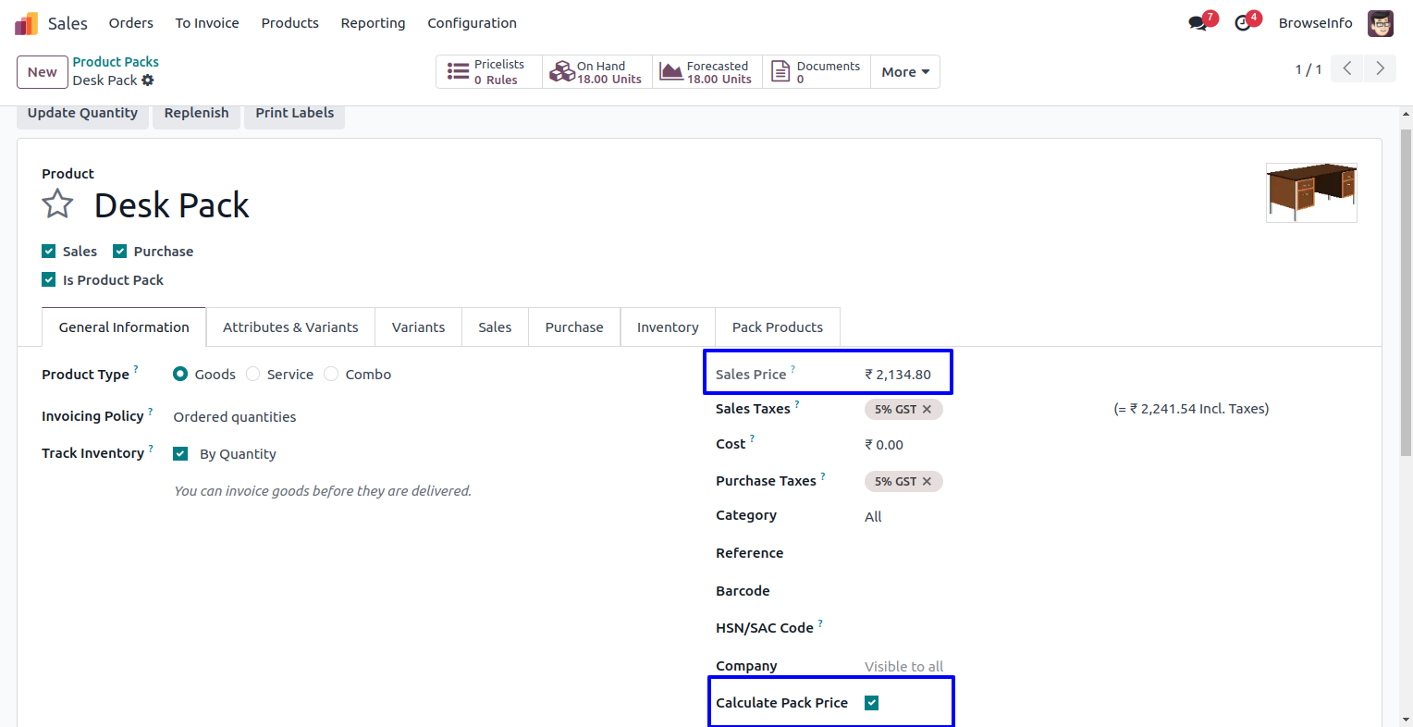Viewport: 1413px width, 727px height.
Task: Select the Service product type
Action: (x=253, y=375)
